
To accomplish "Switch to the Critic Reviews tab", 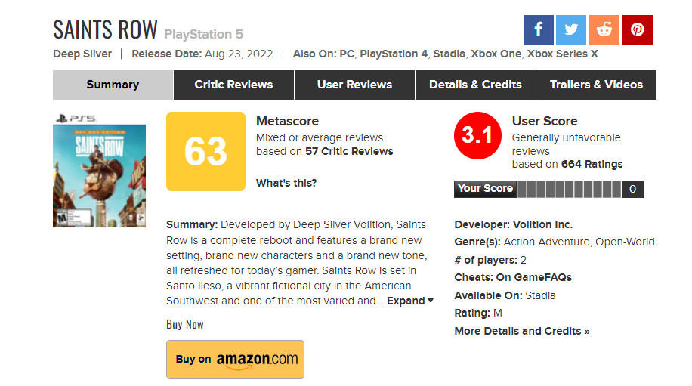I will (233, 85).
